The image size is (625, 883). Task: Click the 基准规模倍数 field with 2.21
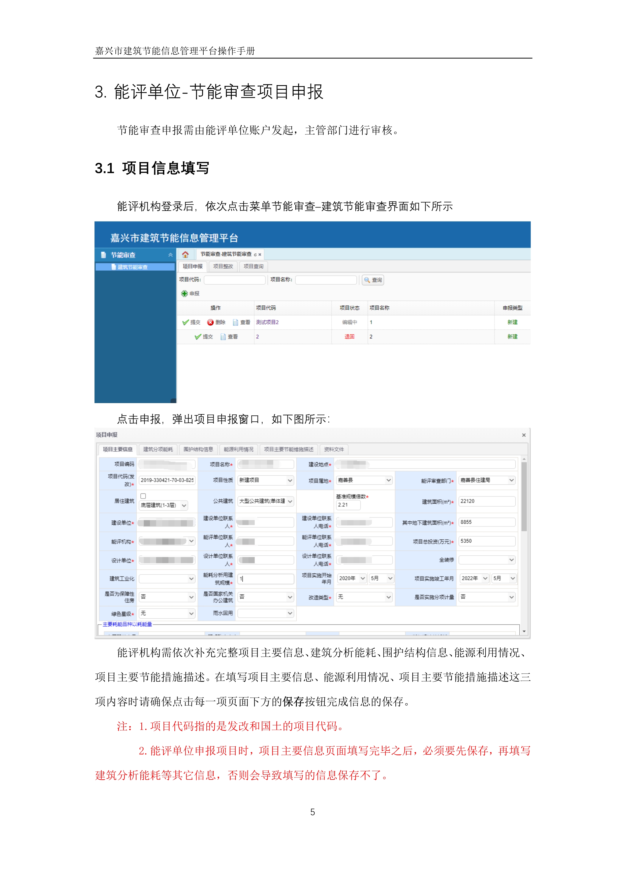coord(348,505)
